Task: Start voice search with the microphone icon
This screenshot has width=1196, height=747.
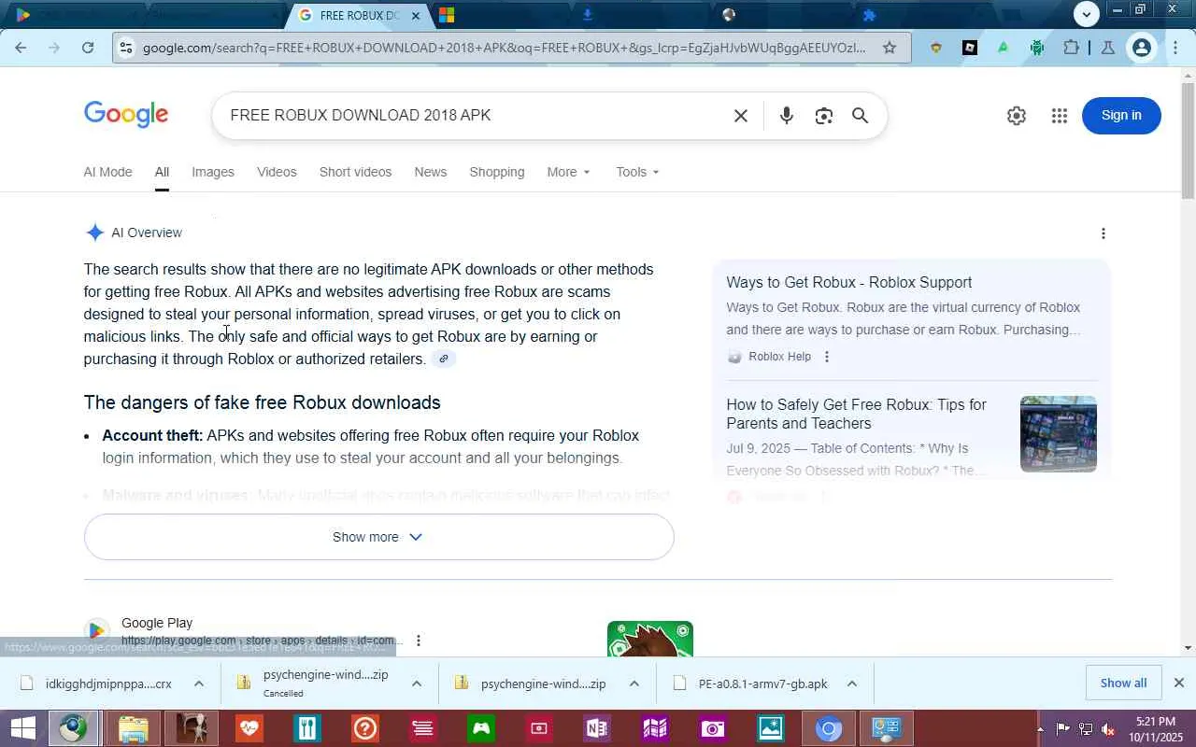Action: 787,116
